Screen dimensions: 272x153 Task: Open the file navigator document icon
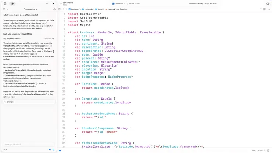pyautogui.click(x=5, y=4)
